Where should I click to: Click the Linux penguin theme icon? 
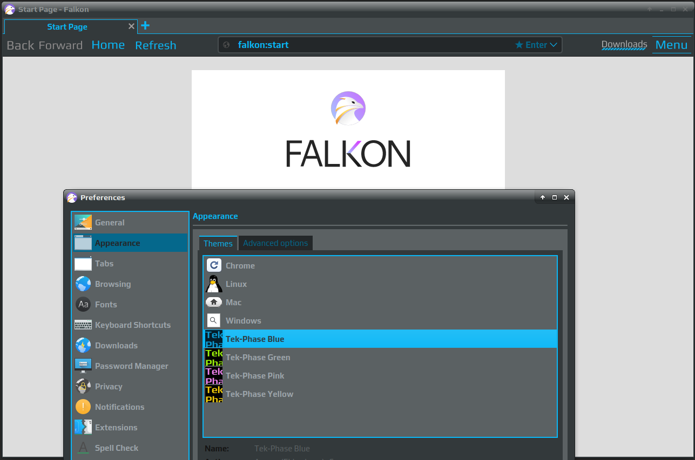point(214,284)
